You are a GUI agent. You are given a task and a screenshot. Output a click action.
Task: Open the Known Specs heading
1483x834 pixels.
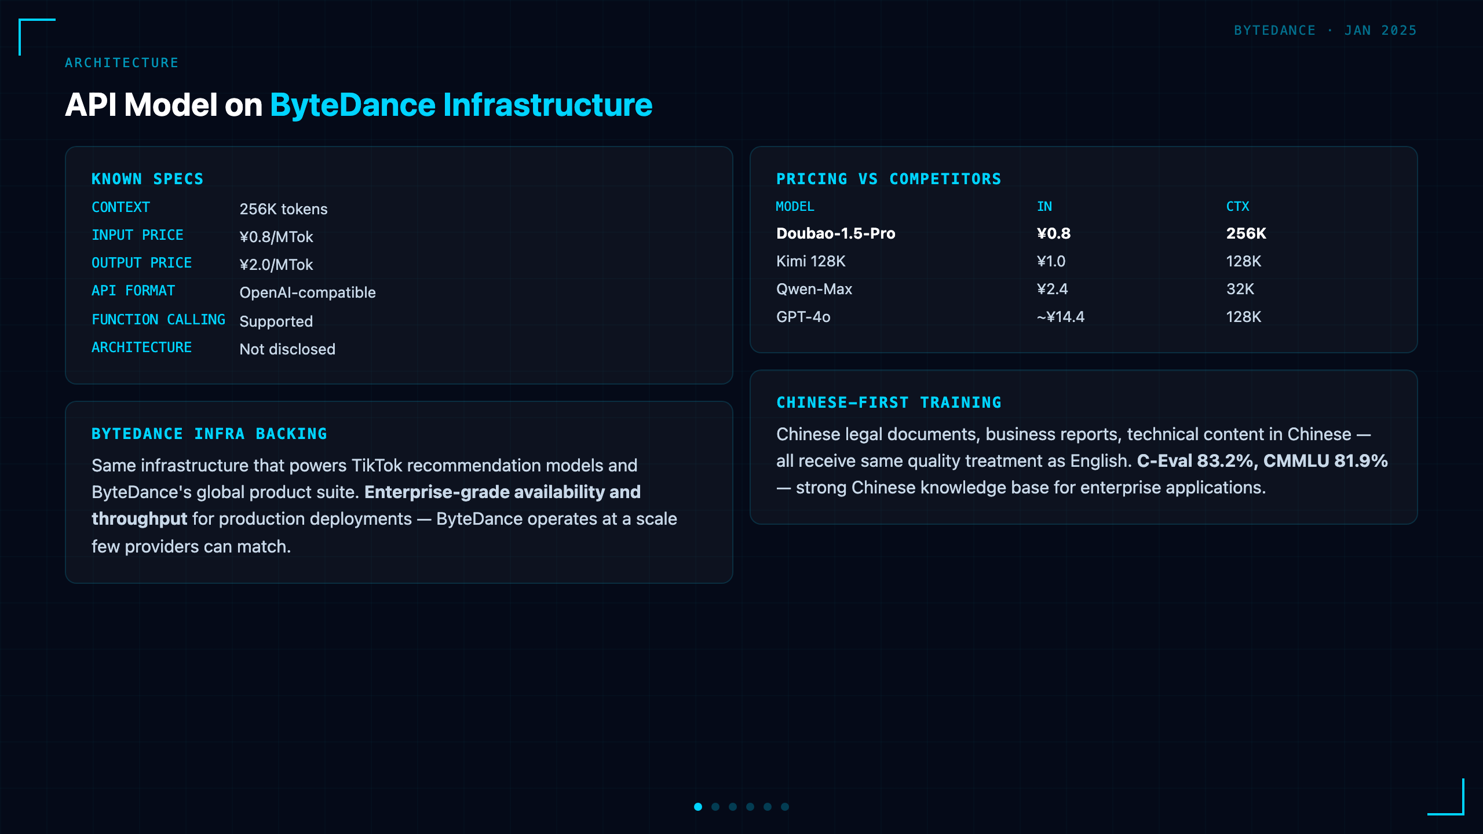[x=147, y=179]
